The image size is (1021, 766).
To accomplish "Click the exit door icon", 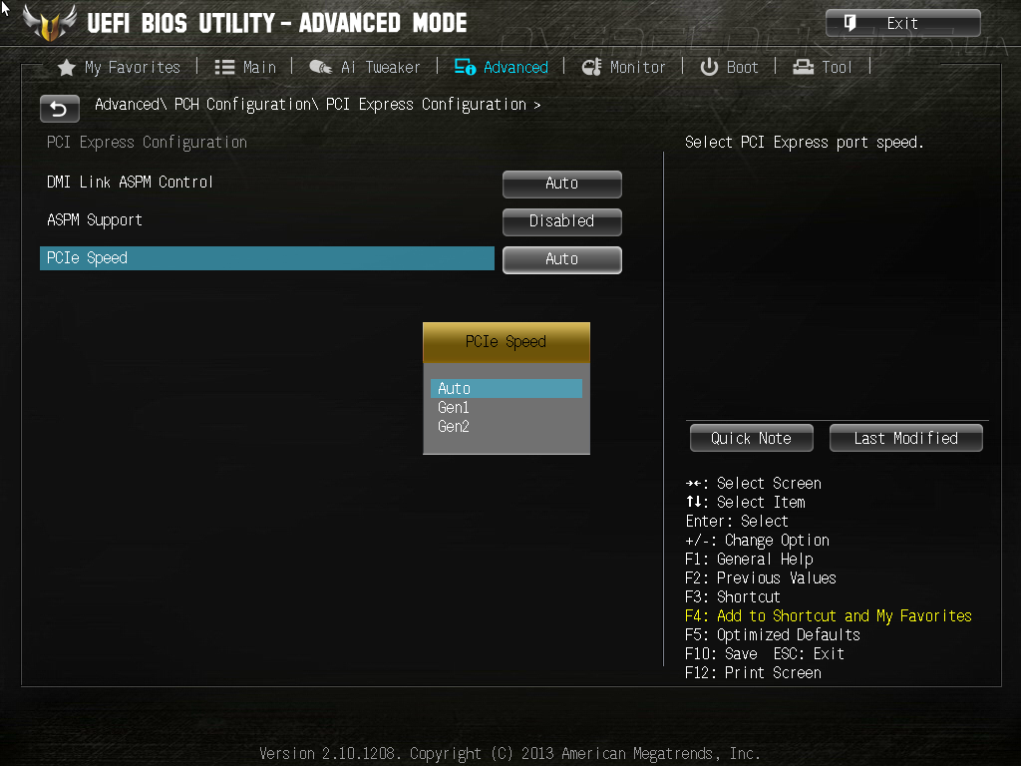I will tap(850, 23).
